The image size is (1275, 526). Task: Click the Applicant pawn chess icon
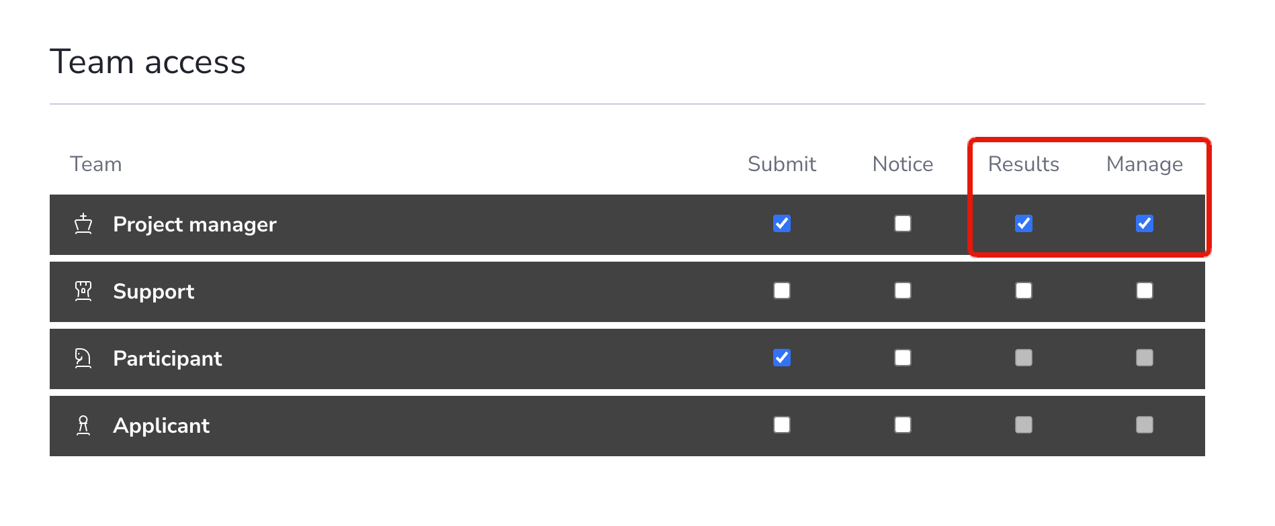[83, 425]
